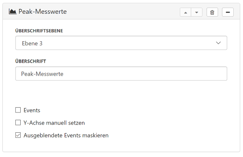Click the Peak-Messwerte text inside the input
Screen dimensions: 243x157
pos(42,74)
